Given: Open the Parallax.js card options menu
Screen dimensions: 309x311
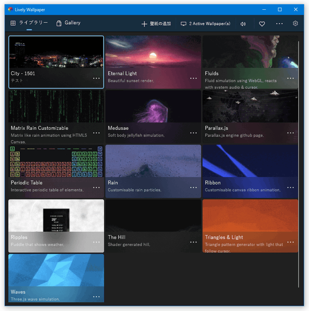Looking at the screenshot, I should pyautogui.click(x=290, y=133).
